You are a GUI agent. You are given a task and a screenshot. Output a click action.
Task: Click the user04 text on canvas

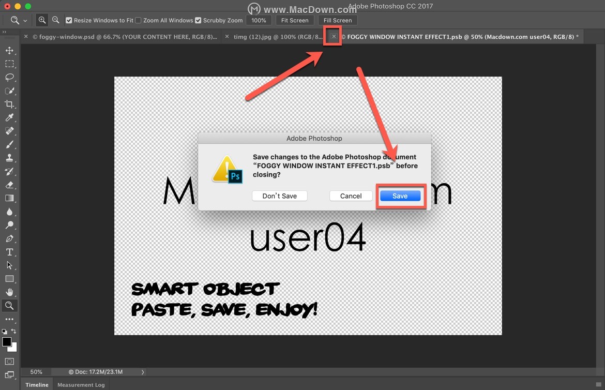(x=308, y=237)
